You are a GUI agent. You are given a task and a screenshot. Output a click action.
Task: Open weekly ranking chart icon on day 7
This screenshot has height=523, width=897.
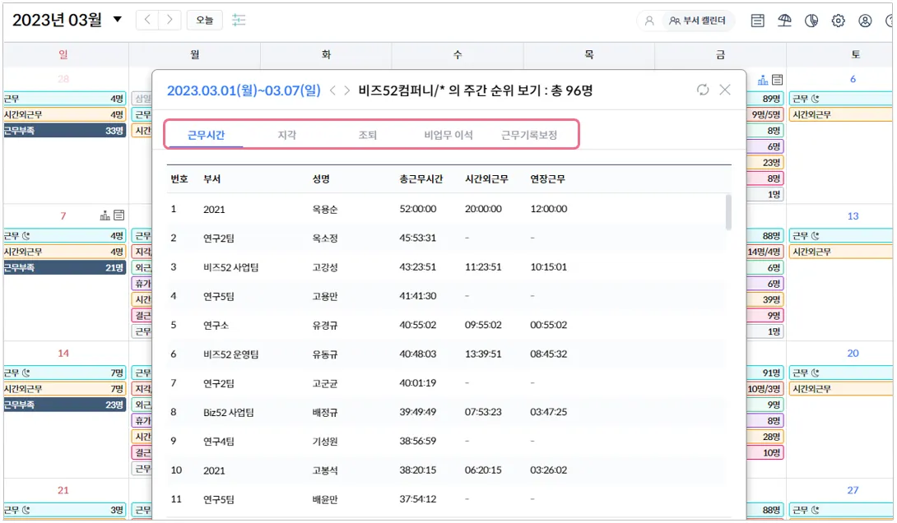(x=105, y=215)
